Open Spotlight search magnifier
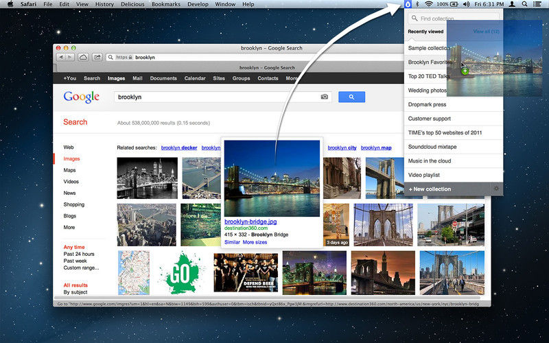This screenshot has width=549, height=343. click(524, 4)
